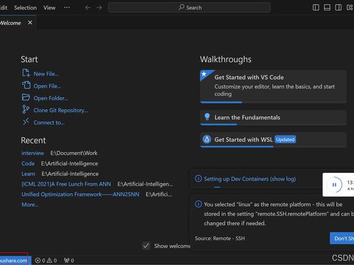Click the errors count icon in status bar
354x265 pixels.
tap(38, 261)
